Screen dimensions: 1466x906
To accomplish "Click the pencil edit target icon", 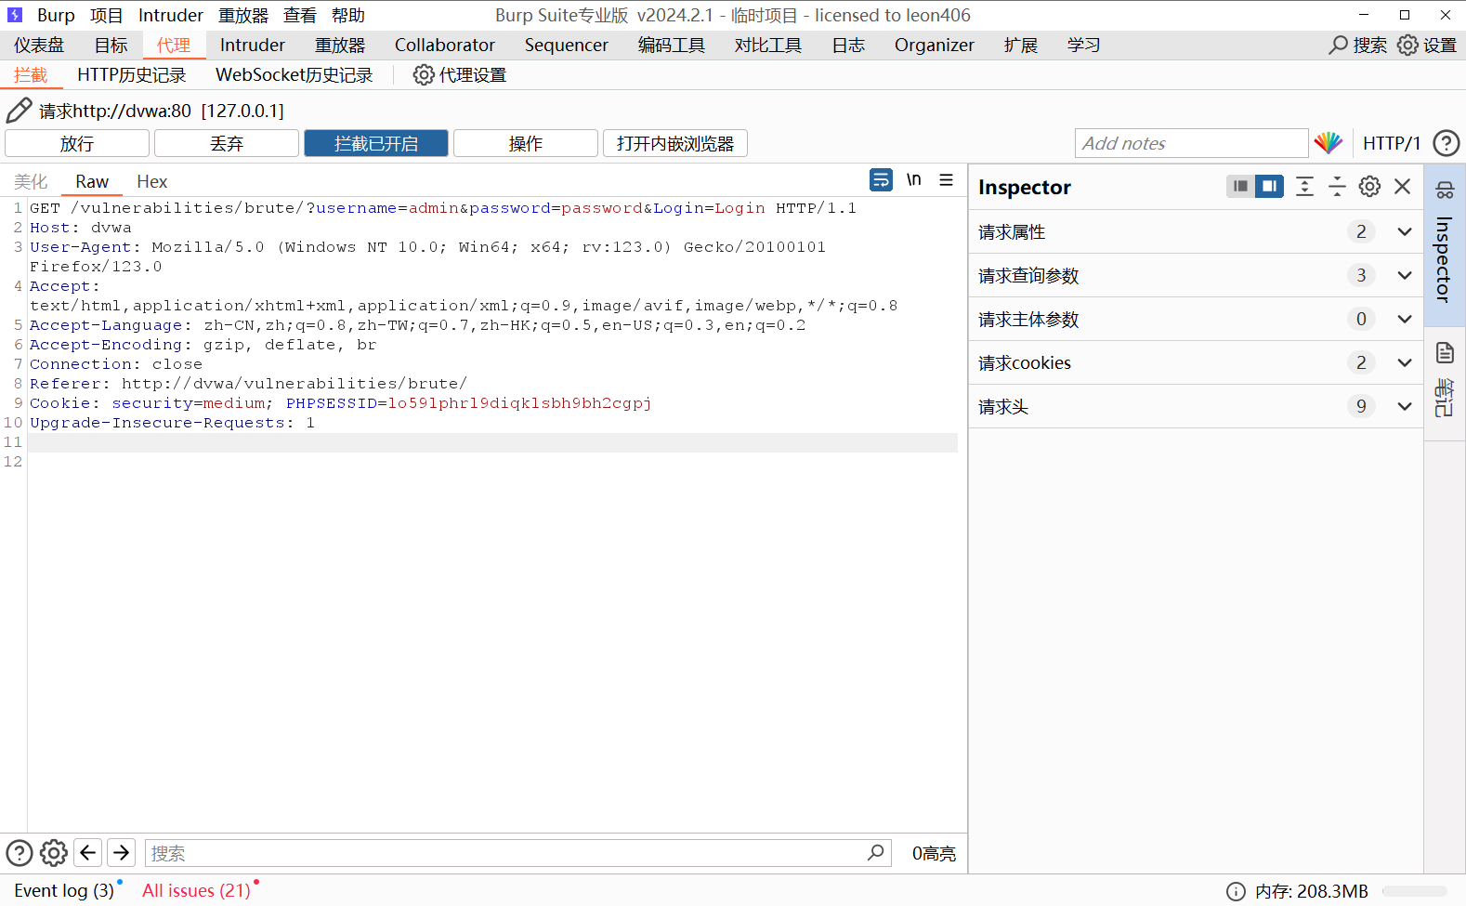I will pos(19,111).
